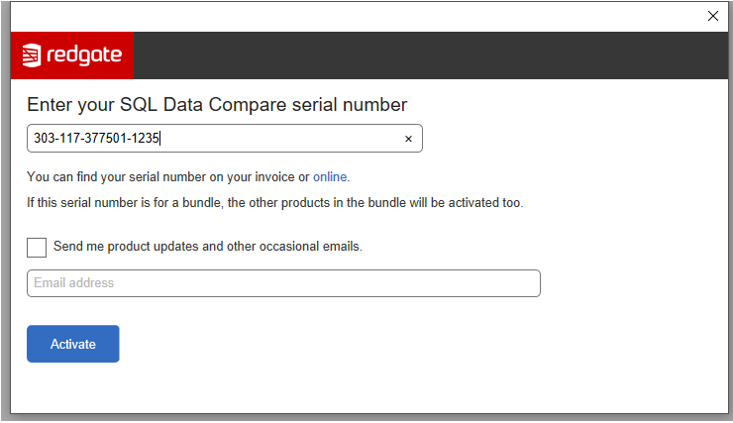This screenshot has width=733, height=423.
Task: Tick the product updates emails checkbox
Action: point(37,248)
